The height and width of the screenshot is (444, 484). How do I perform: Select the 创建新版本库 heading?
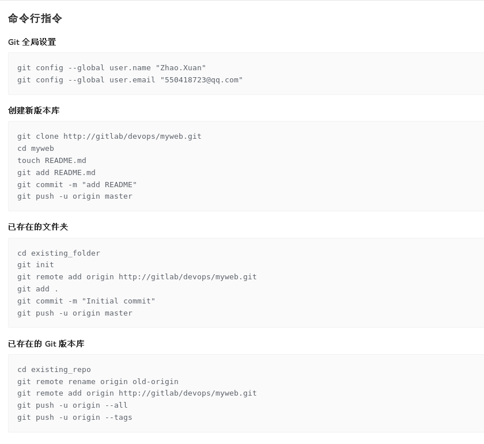(x=34, y=111)
